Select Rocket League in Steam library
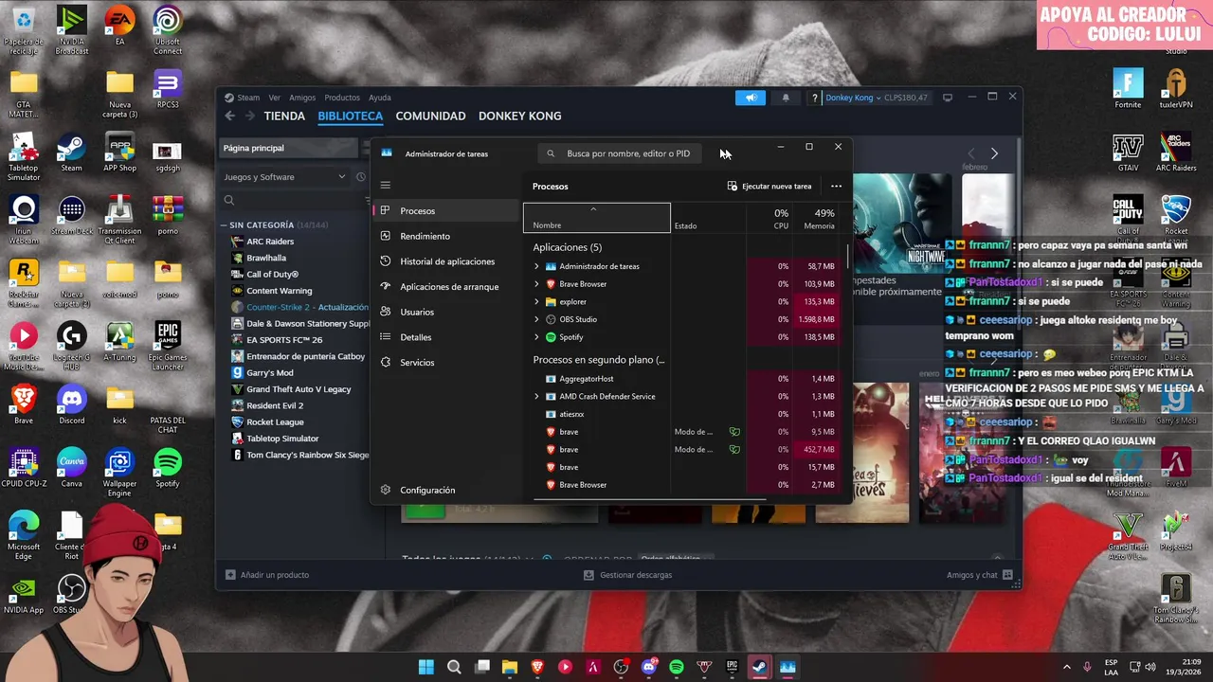1213x682 pixels. [275, 422]
